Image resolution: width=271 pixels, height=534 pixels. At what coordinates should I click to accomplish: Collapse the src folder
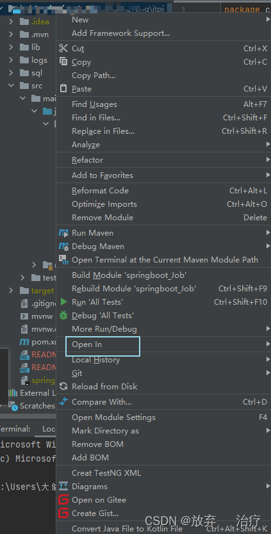point(11,86)
